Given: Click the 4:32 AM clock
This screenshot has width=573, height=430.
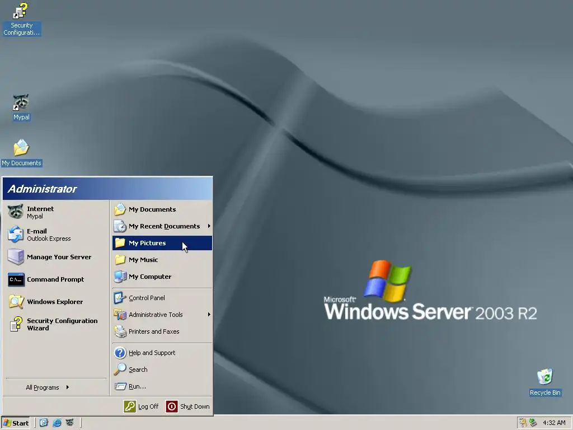Looking at the screenshot, I should click(554, 423).
